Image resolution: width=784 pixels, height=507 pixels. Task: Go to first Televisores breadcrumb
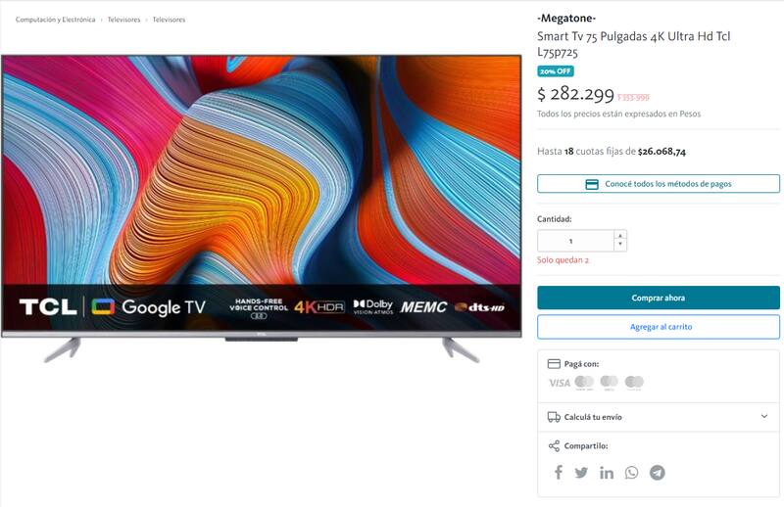(x=124, y=20)
